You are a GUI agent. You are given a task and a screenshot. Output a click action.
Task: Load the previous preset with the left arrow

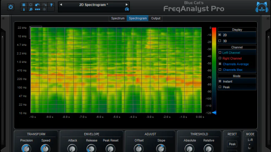click(61, 5)
